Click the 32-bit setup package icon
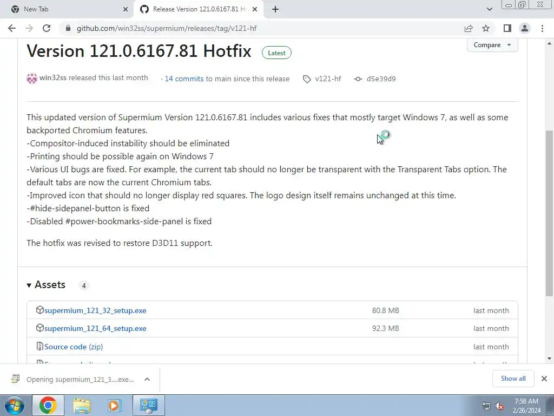The image size is (554, 416). click(39, 310)
